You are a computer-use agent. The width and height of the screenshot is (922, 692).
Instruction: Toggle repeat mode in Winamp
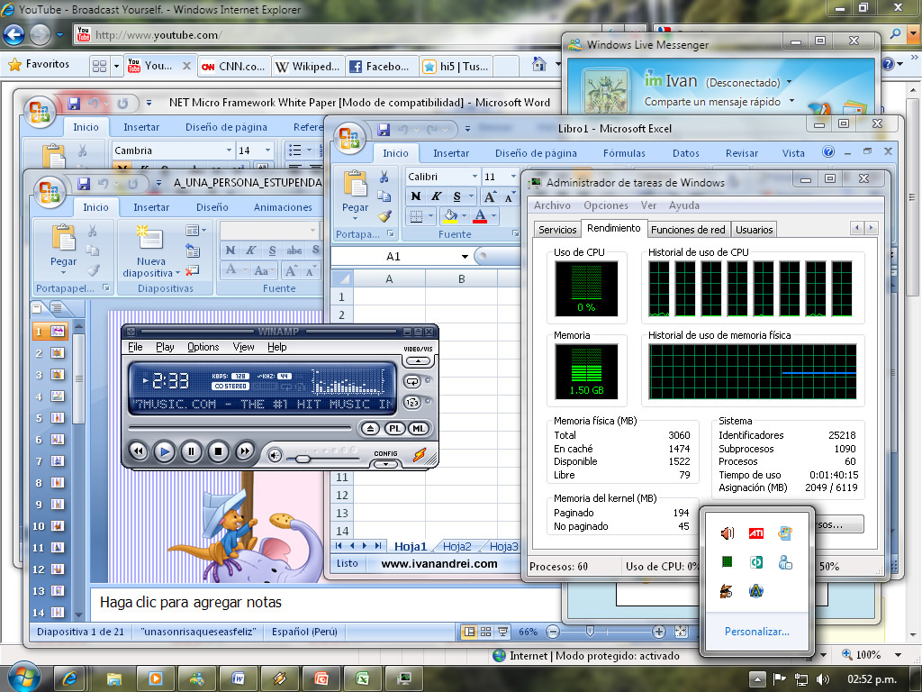click(x=412, y=381)
